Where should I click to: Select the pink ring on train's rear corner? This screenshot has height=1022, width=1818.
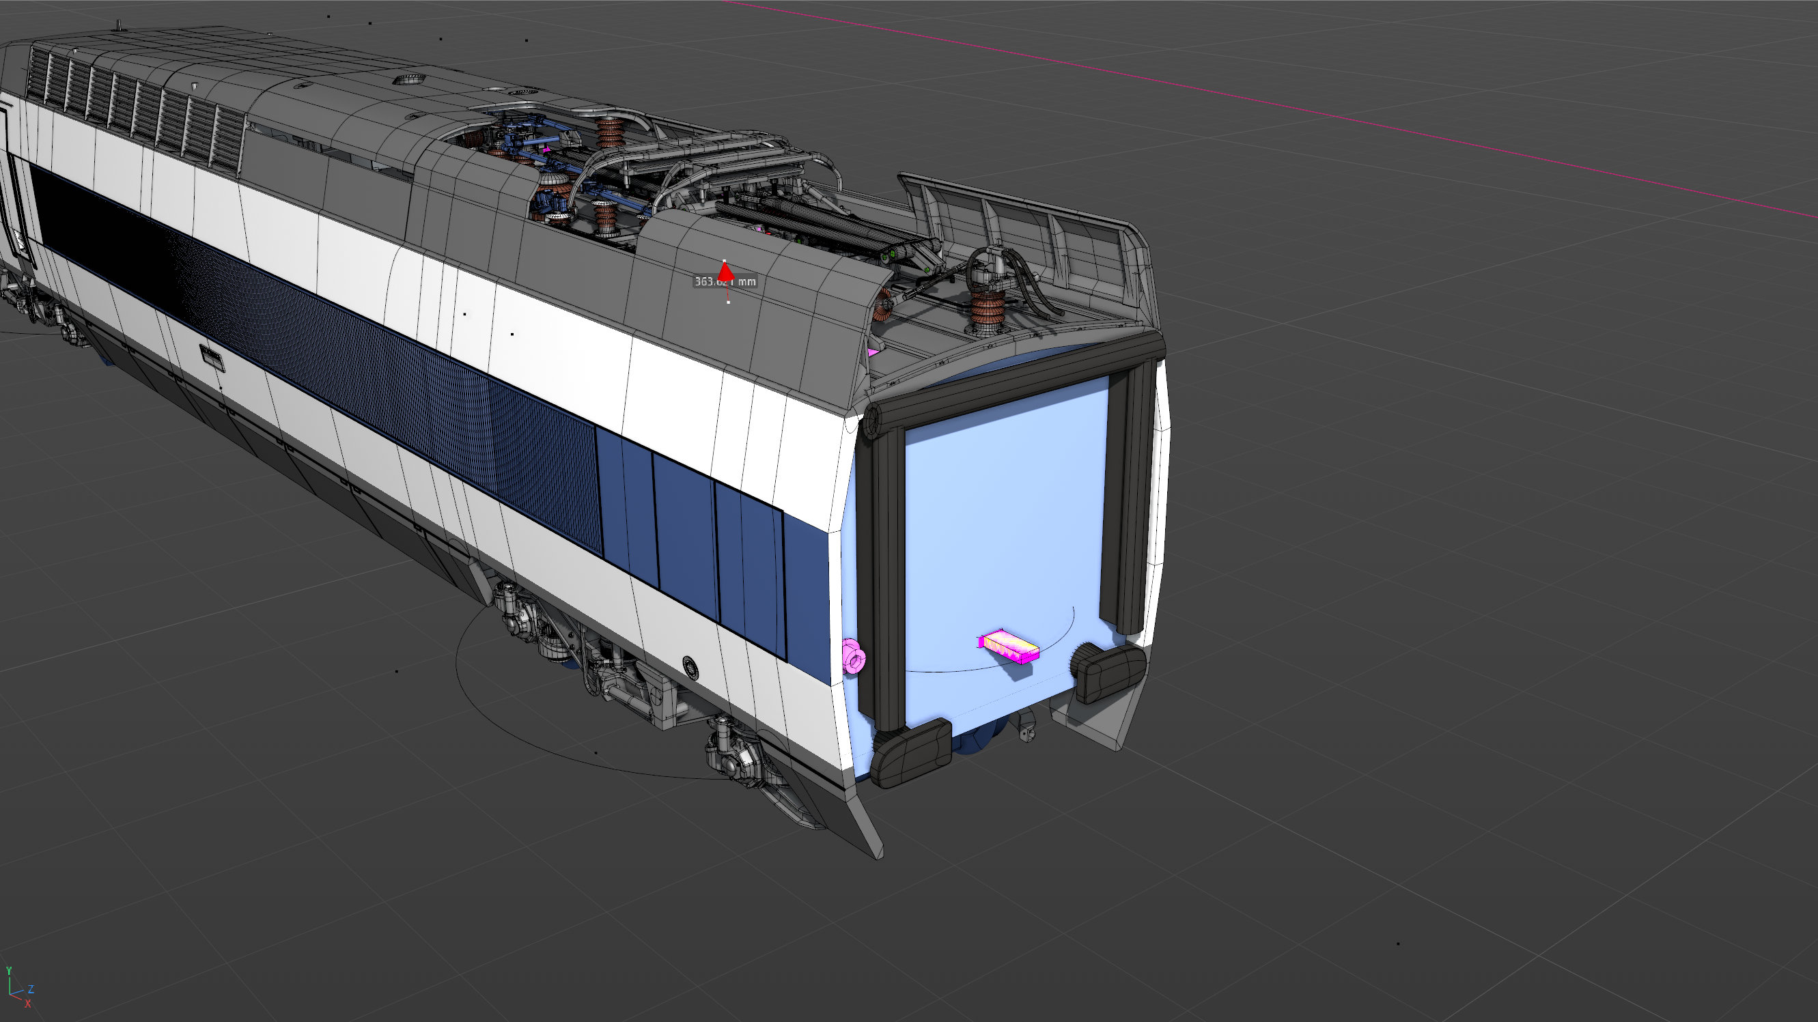[x=854, y=657]
